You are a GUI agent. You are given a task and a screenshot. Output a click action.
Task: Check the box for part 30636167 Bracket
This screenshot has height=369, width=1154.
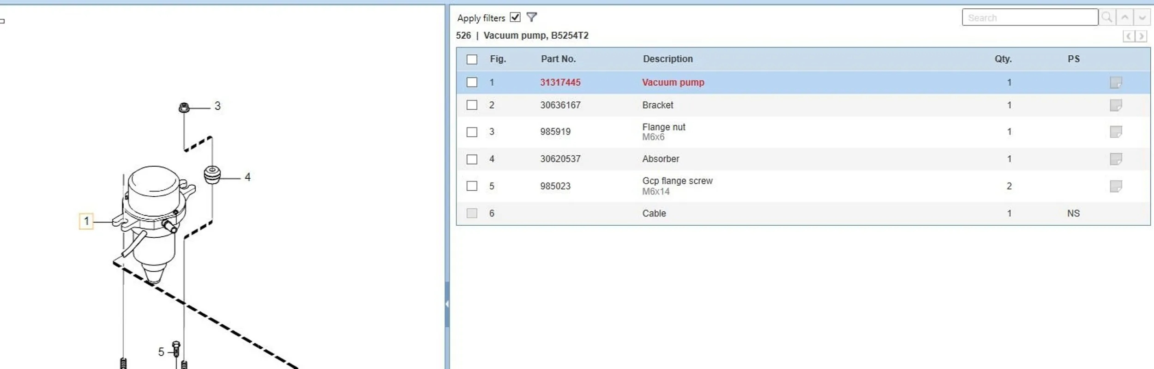471,105
